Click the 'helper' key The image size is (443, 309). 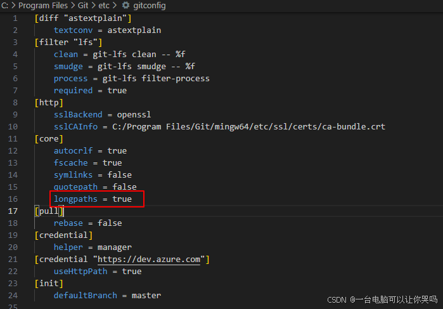68,247
